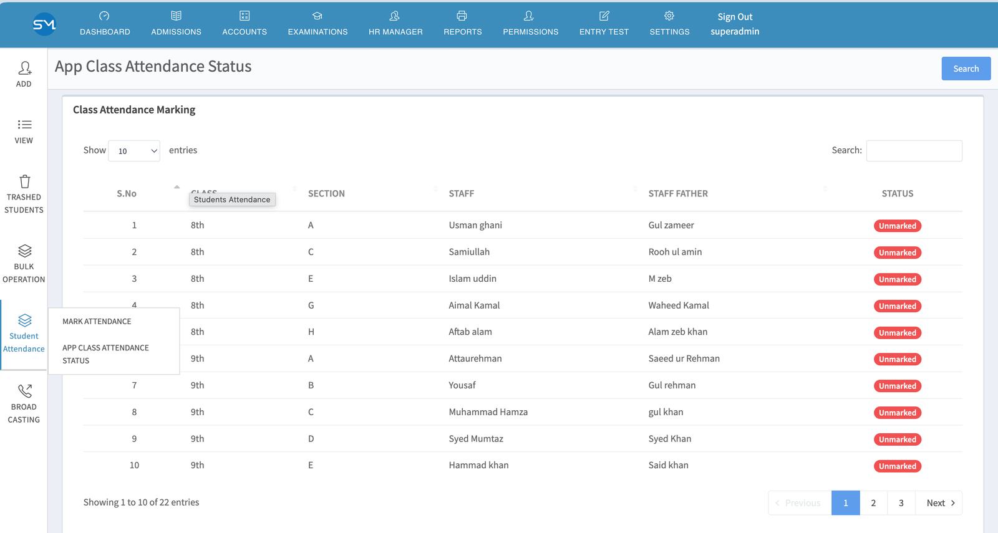Open the Entry Test pencil icon

click(604, 16)
